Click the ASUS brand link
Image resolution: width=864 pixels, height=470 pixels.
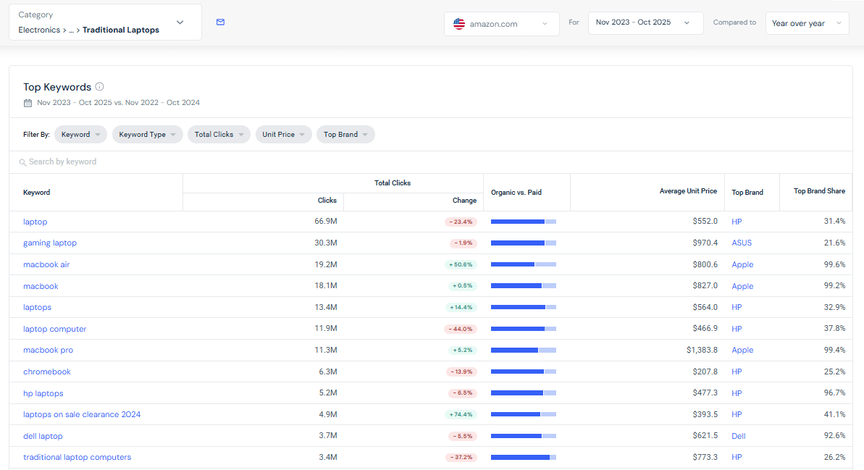point(742,243)
